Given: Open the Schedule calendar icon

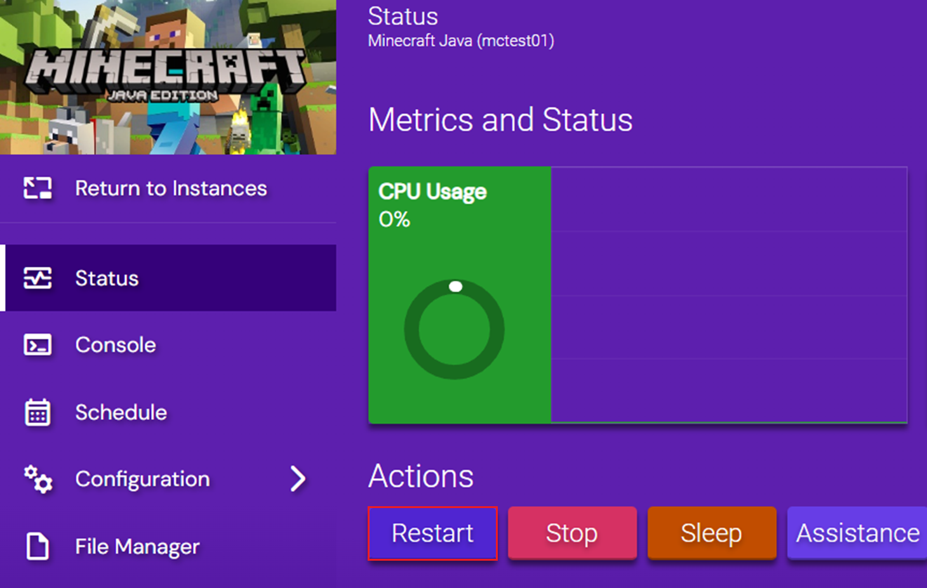Looking at the screenshot, I should coord(37,412).
